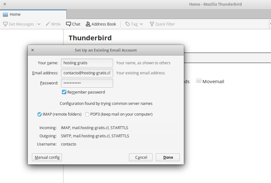The height and width of the screenshot is (183, 271).
Task: Toggle the Quick Filter funnel
Action: click(x=152, y=24)
